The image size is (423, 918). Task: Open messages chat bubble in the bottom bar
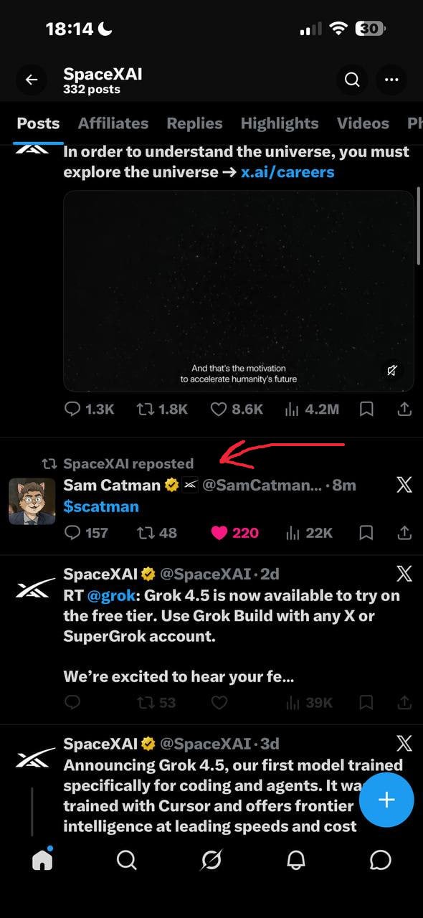381,860
